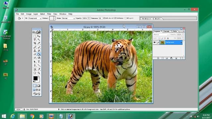Click Jump to ImageReady icon

37,94
